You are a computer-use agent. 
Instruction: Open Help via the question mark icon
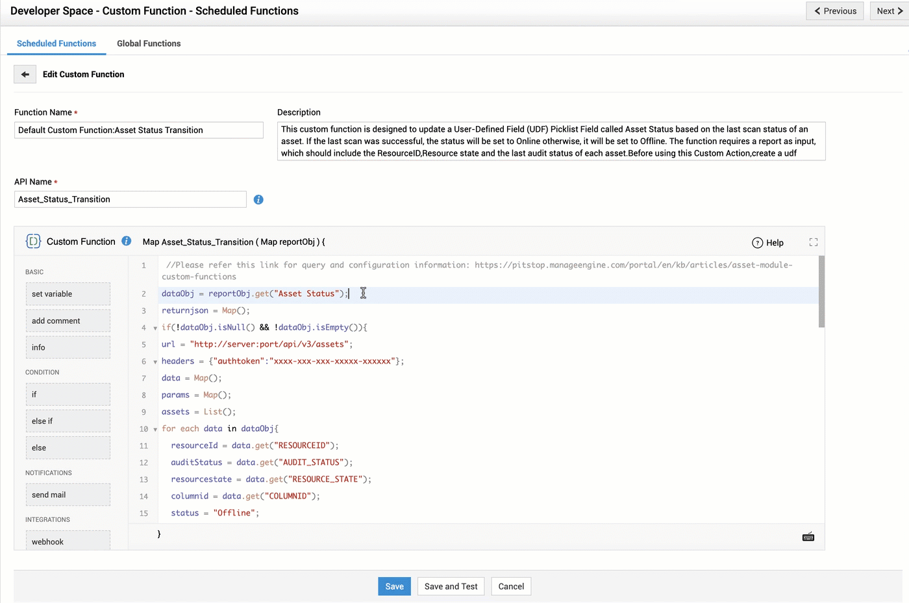pyautogui.click(x=757, y=243)
